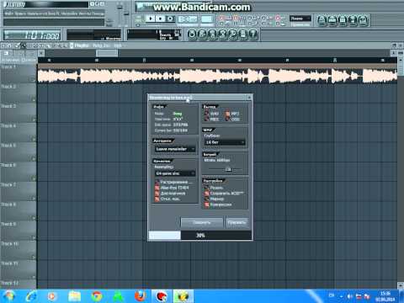The width and height of the screenshot is (404, 303).
Task: Click the fourth round icon in the upper shortcut row
Action: (353, 20)
